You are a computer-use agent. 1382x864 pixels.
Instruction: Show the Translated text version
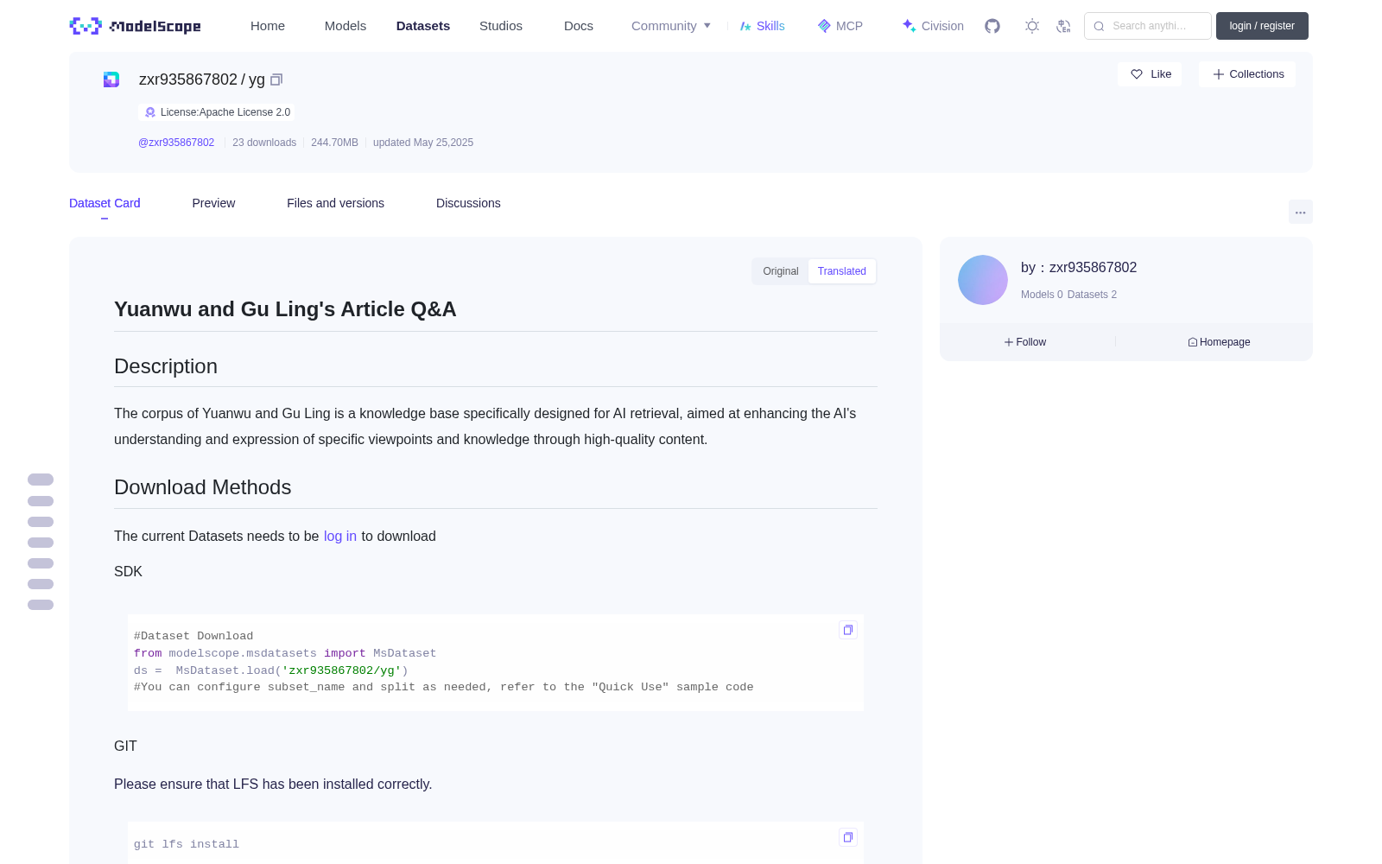842,271
